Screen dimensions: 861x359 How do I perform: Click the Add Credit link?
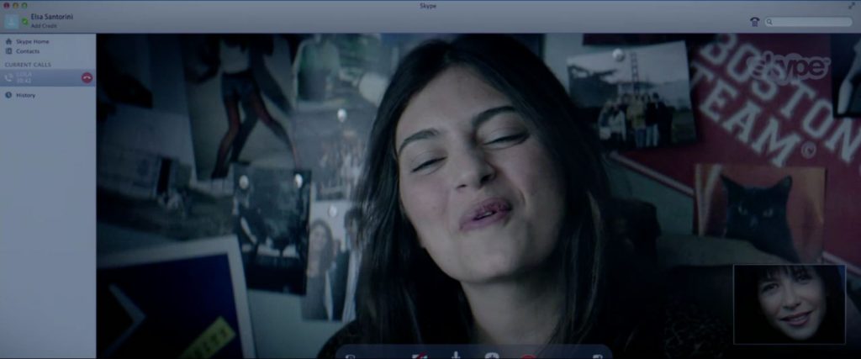coord(45,26)
